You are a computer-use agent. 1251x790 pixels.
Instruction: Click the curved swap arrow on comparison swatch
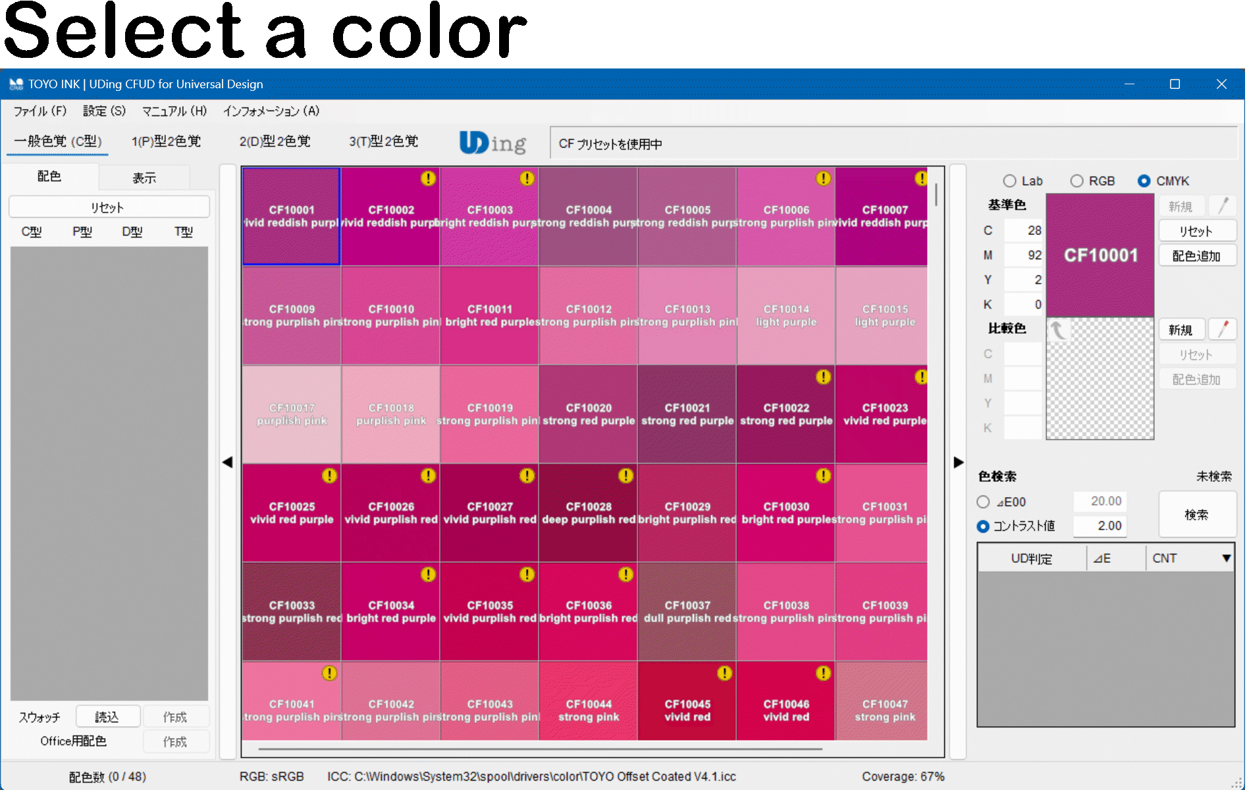point(1057,329)
